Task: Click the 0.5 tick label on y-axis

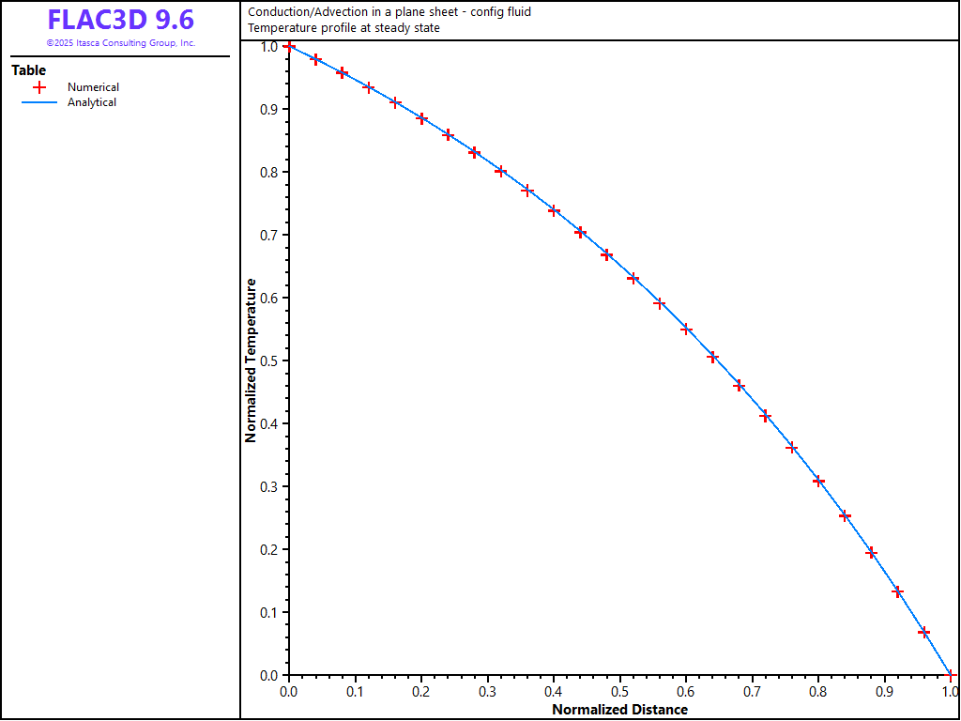Action: point(269,360)
